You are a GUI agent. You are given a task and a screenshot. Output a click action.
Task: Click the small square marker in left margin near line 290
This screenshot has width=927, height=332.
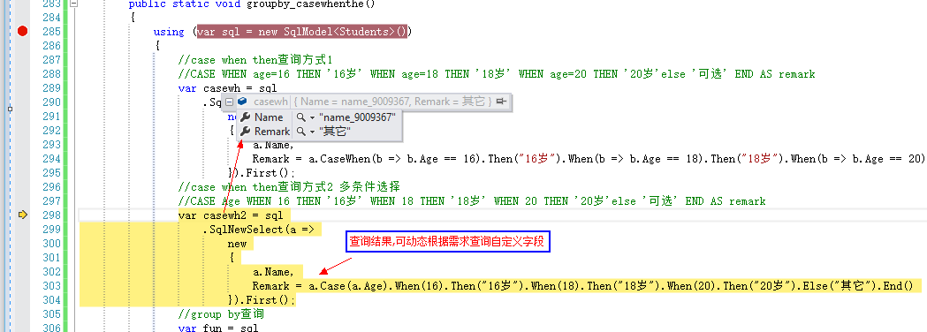(x=10, y=109)
